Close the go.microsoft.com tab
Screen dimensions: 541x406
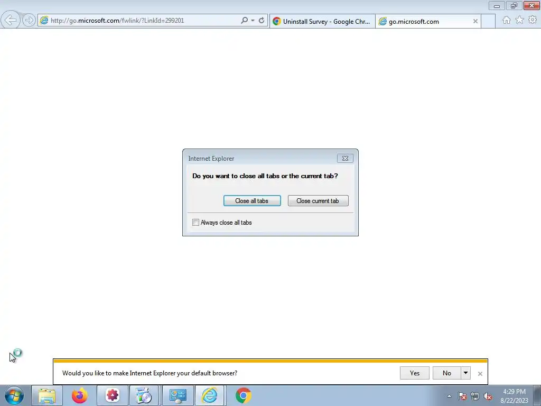[475, 21]
